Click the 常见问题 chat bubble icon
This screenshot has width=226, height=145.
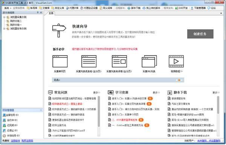(x=50, y=92)
